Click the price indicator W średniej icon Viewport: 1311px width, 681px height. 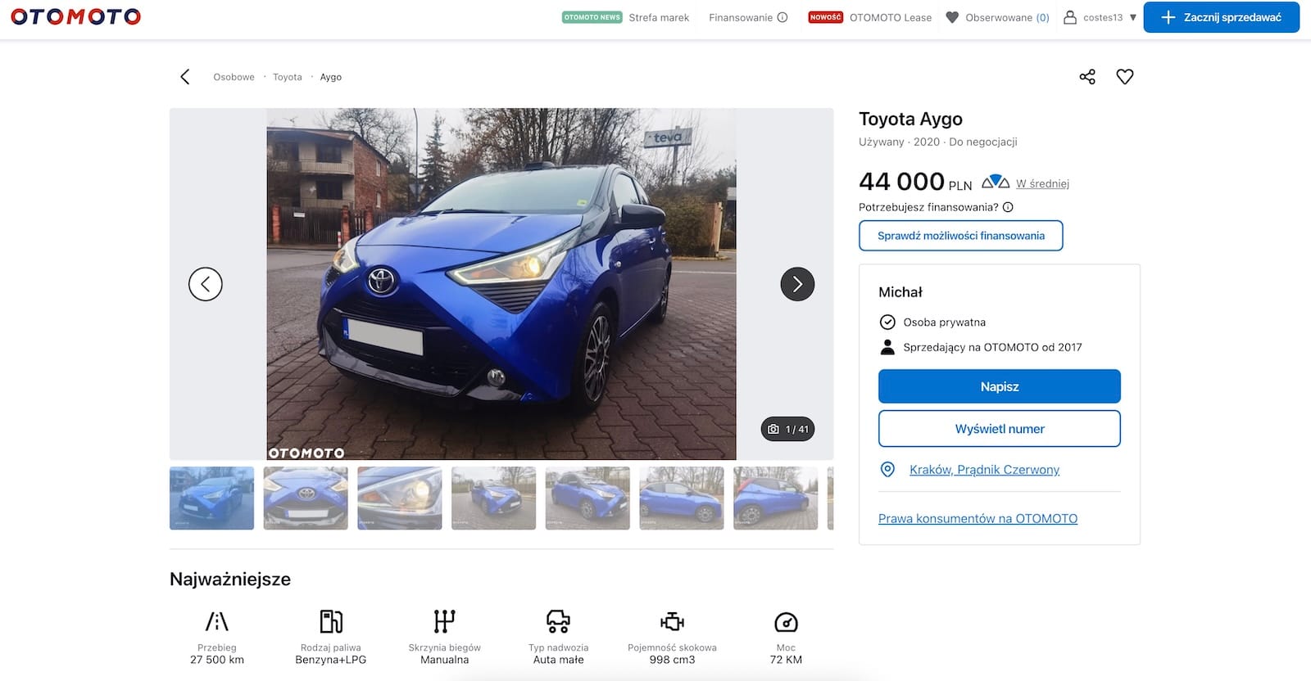point(996,182)
